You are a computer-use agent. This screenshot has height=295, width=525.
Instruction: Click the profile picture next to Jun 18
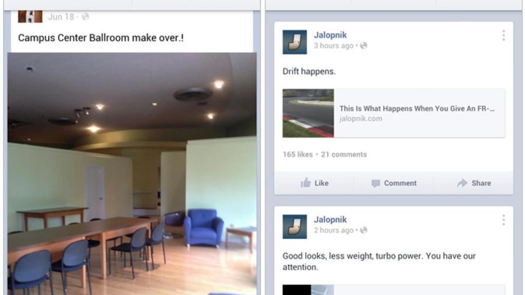[30, 16]
